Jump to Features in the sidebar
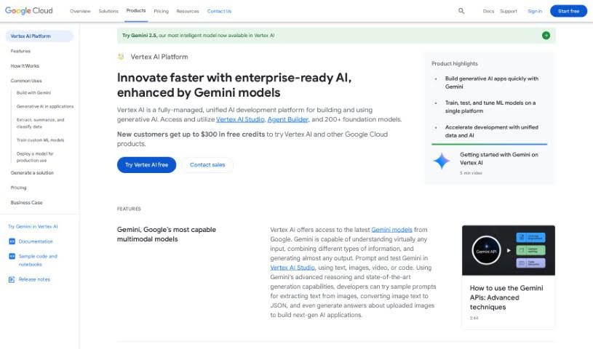The width and height of the screenshot is (593, 349). pos(20,51)
